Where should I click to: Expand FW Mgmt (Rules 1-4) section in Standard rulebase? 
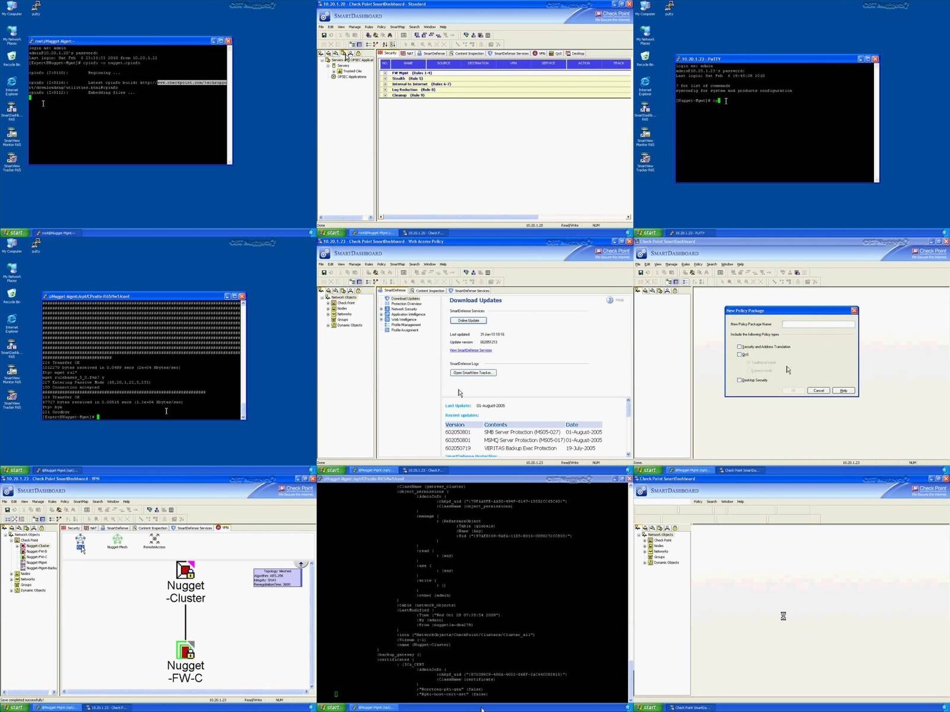click(385, 73)
